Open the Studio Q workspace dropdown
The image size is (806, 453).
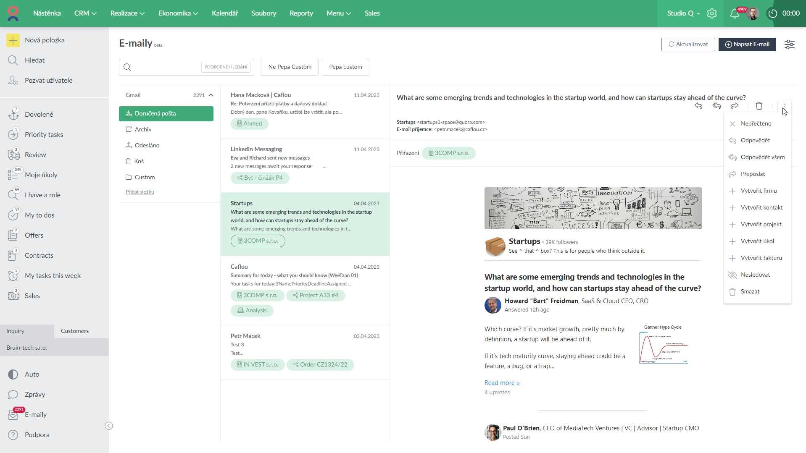[683, 13]
